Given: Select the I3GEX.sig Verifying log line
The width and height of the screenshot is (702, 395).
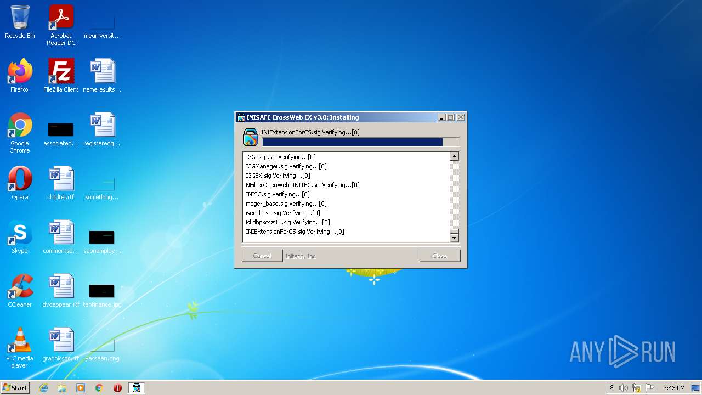Looking at the screenshot, I should (278, 176).
